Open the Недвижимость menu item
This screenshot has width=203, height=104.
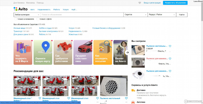pyautogui.click(x=44, y=9)
